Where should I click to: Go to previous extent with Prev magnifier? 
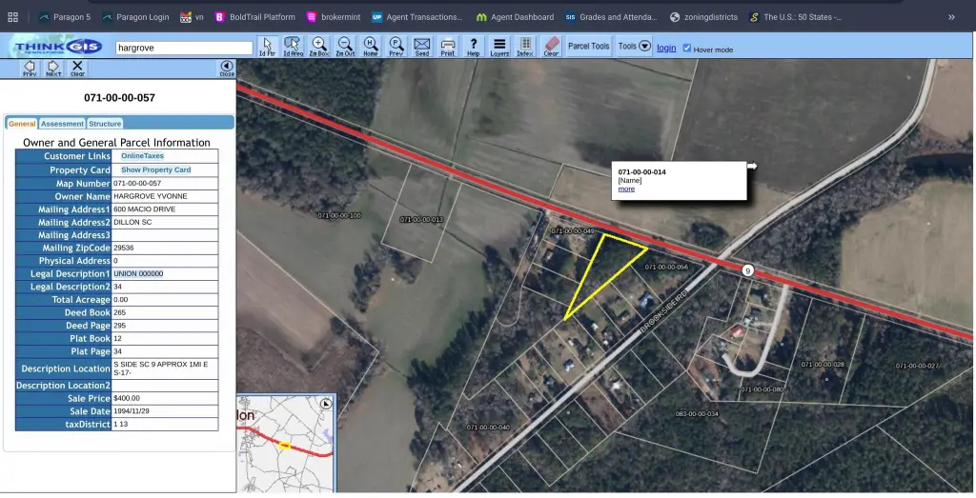396,47
